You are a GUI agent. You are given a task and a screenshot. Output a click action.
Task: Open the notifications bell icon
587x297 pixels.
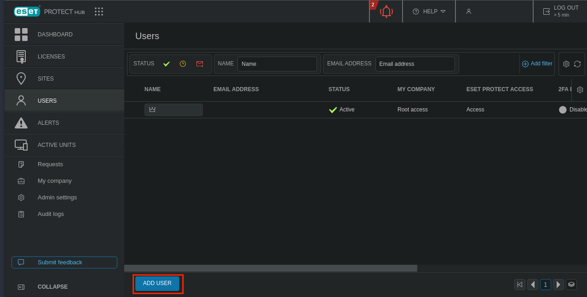tap(386, 12)
